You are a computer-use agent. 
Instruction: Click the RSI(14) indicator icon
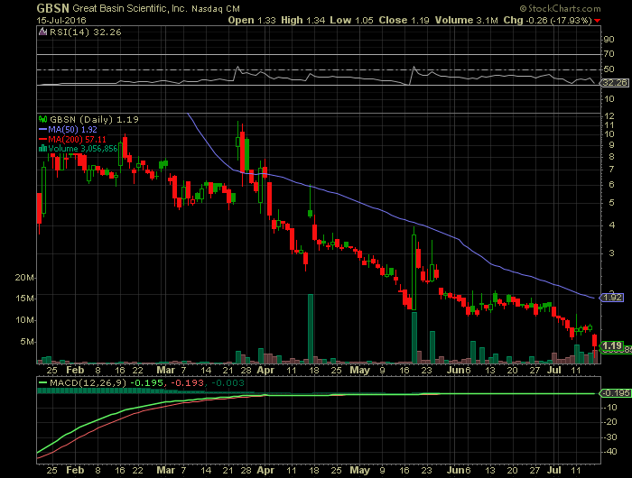pos(42,32)
